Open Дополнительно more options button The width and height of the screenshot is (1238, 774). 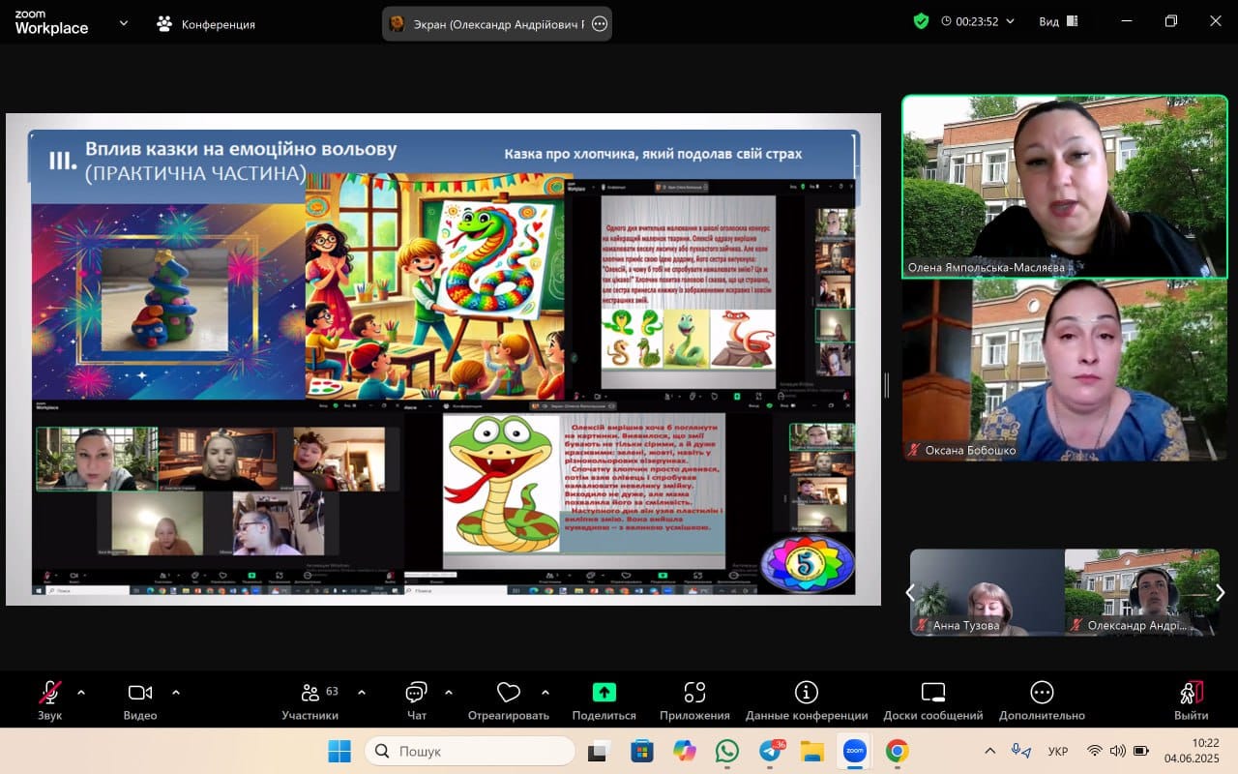[x=1042, y=693]
